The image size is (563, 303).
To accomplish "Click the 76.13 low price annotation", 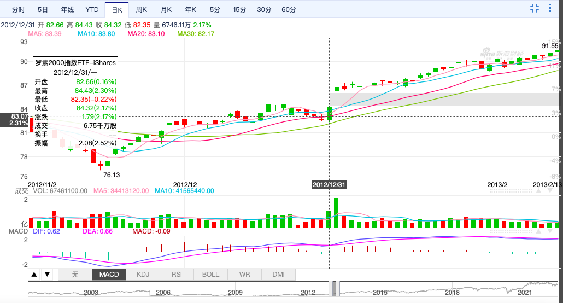I will (x=112, y=175).
